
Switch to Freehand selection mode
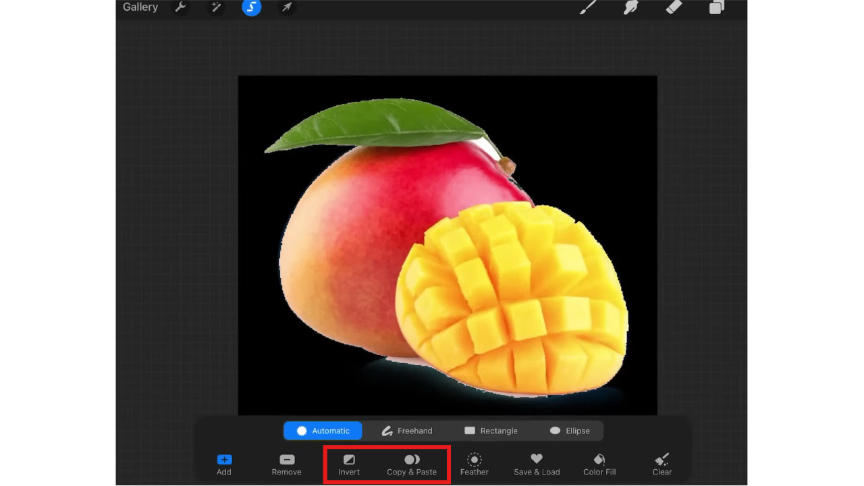[406, 431]
